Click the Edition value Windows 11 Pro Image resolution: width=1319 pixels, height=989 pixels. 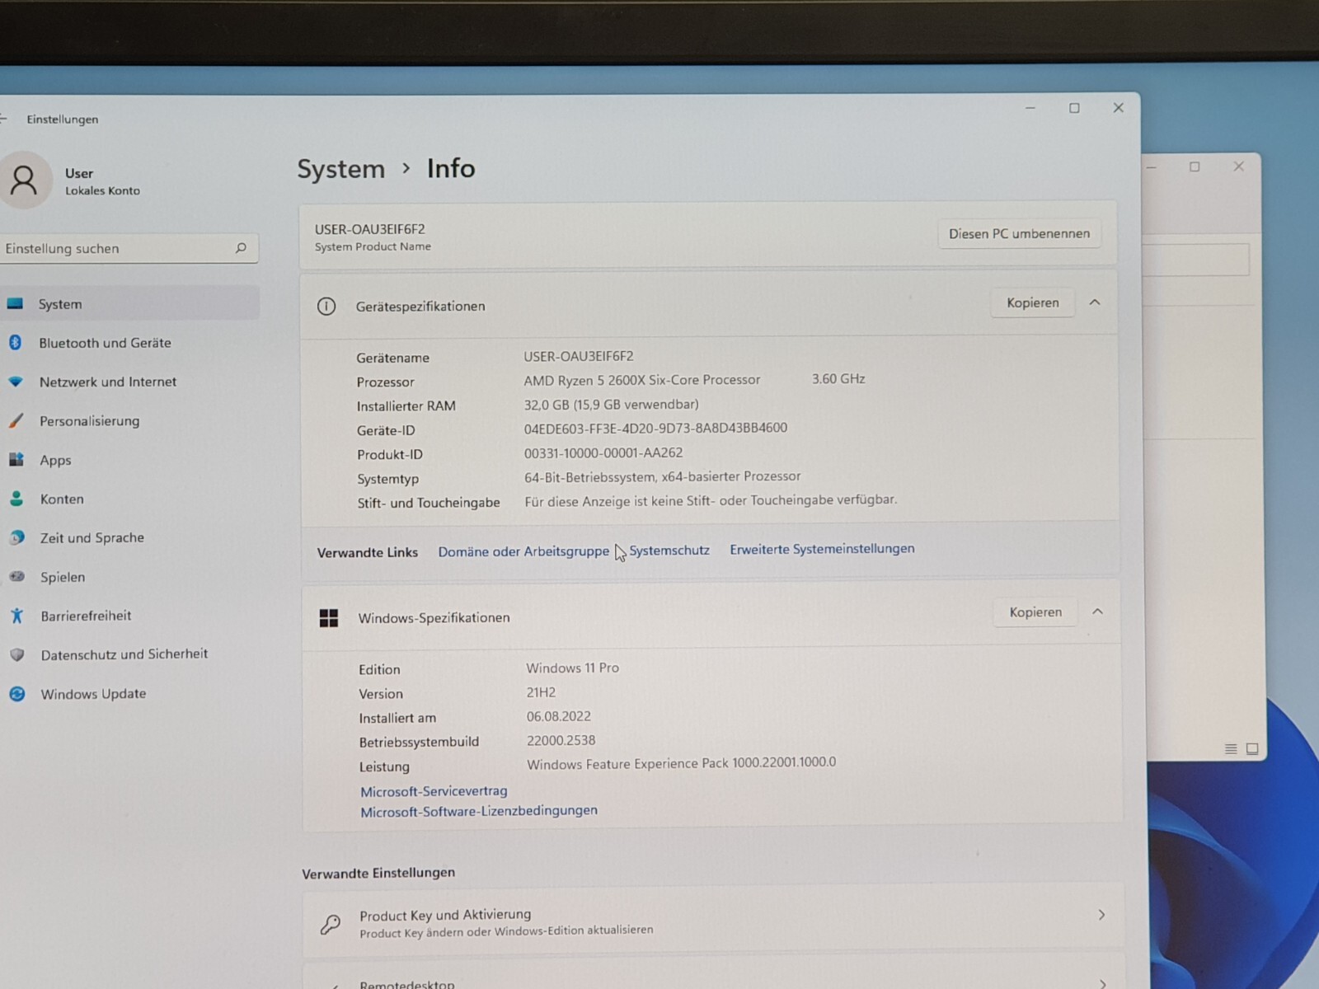click(x=572, y=668)
